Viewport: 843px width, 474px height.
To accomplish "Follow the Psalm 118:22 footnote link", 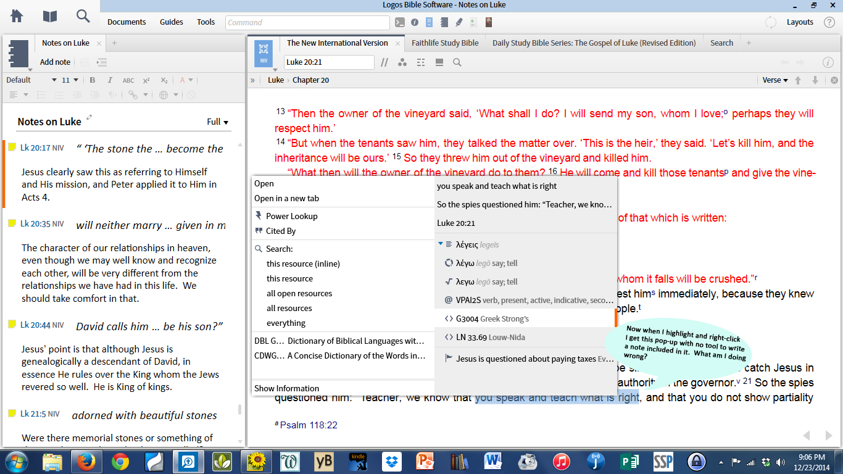I will click(309, 425).
